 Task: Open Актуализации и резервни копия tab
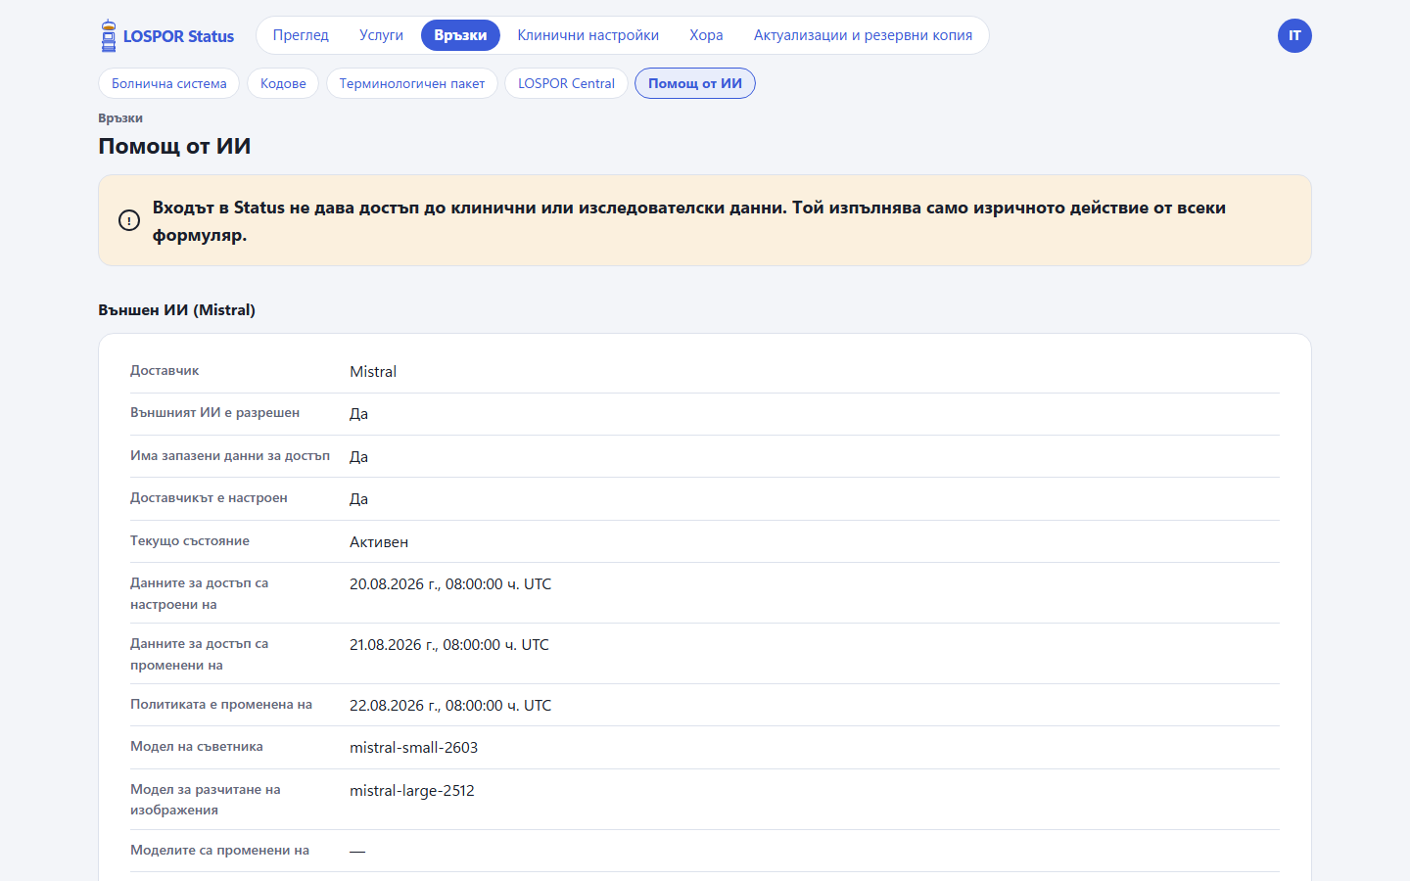[x=863, y=35]
